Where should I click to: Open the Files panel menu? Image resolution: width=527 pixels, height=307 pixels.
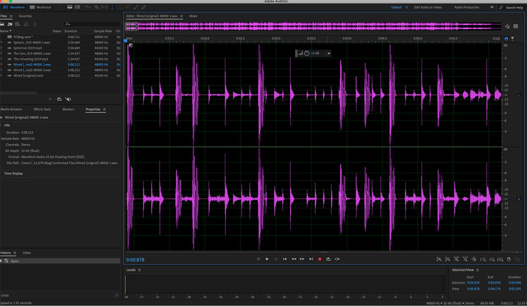[x=11, y=16]
